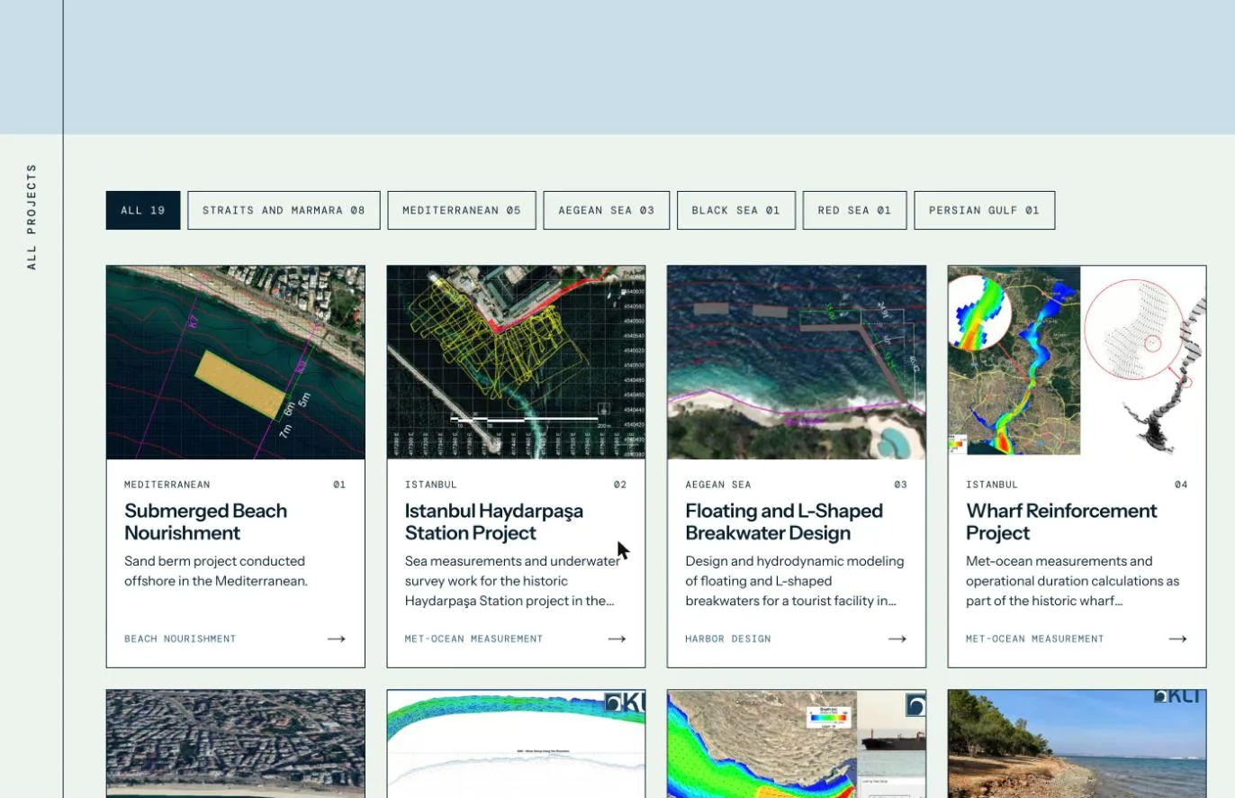This screenshot has width=1235, height=798.
Task: Click the HARBOR DESIGN category label
Action: click(728, 639)
